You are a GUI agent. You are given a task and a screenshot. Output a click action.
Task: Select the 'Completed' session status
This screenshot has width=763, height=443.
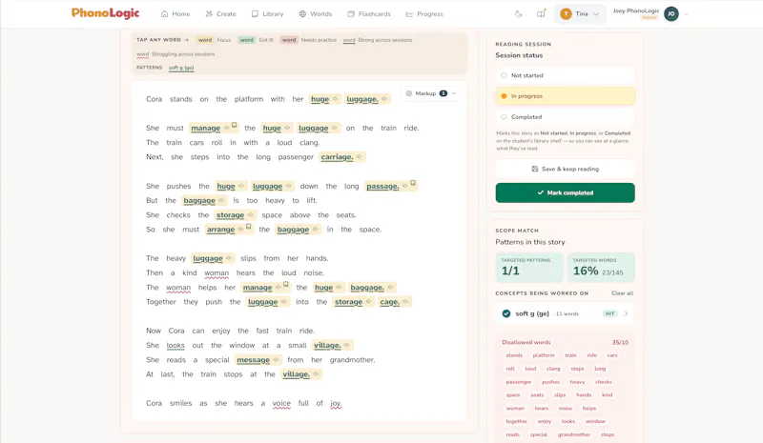[565, 117]
